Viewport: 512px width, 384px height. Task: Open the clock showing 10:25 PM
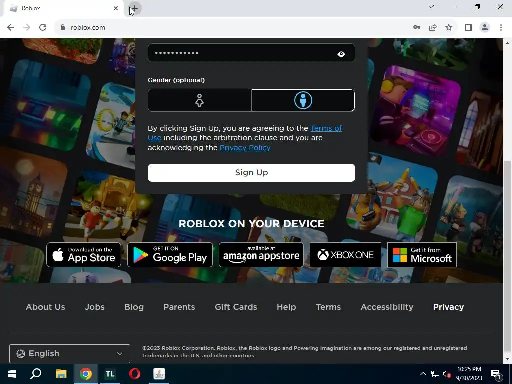(469, 374)
